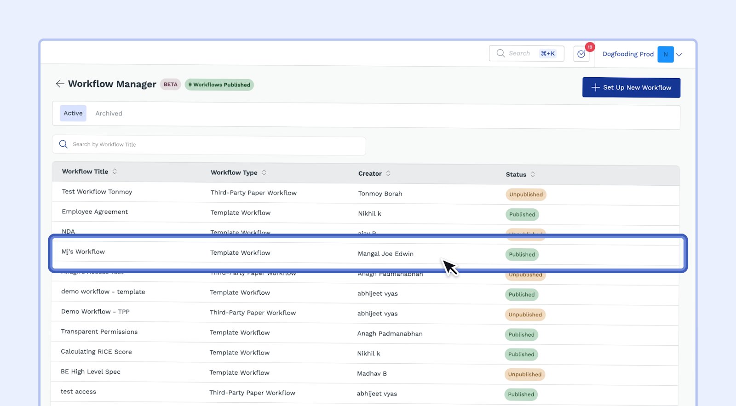Viewport: 736px width, 406px height.
Task: Click the blue N profile avatar
Action: click(x=665, y=54)
